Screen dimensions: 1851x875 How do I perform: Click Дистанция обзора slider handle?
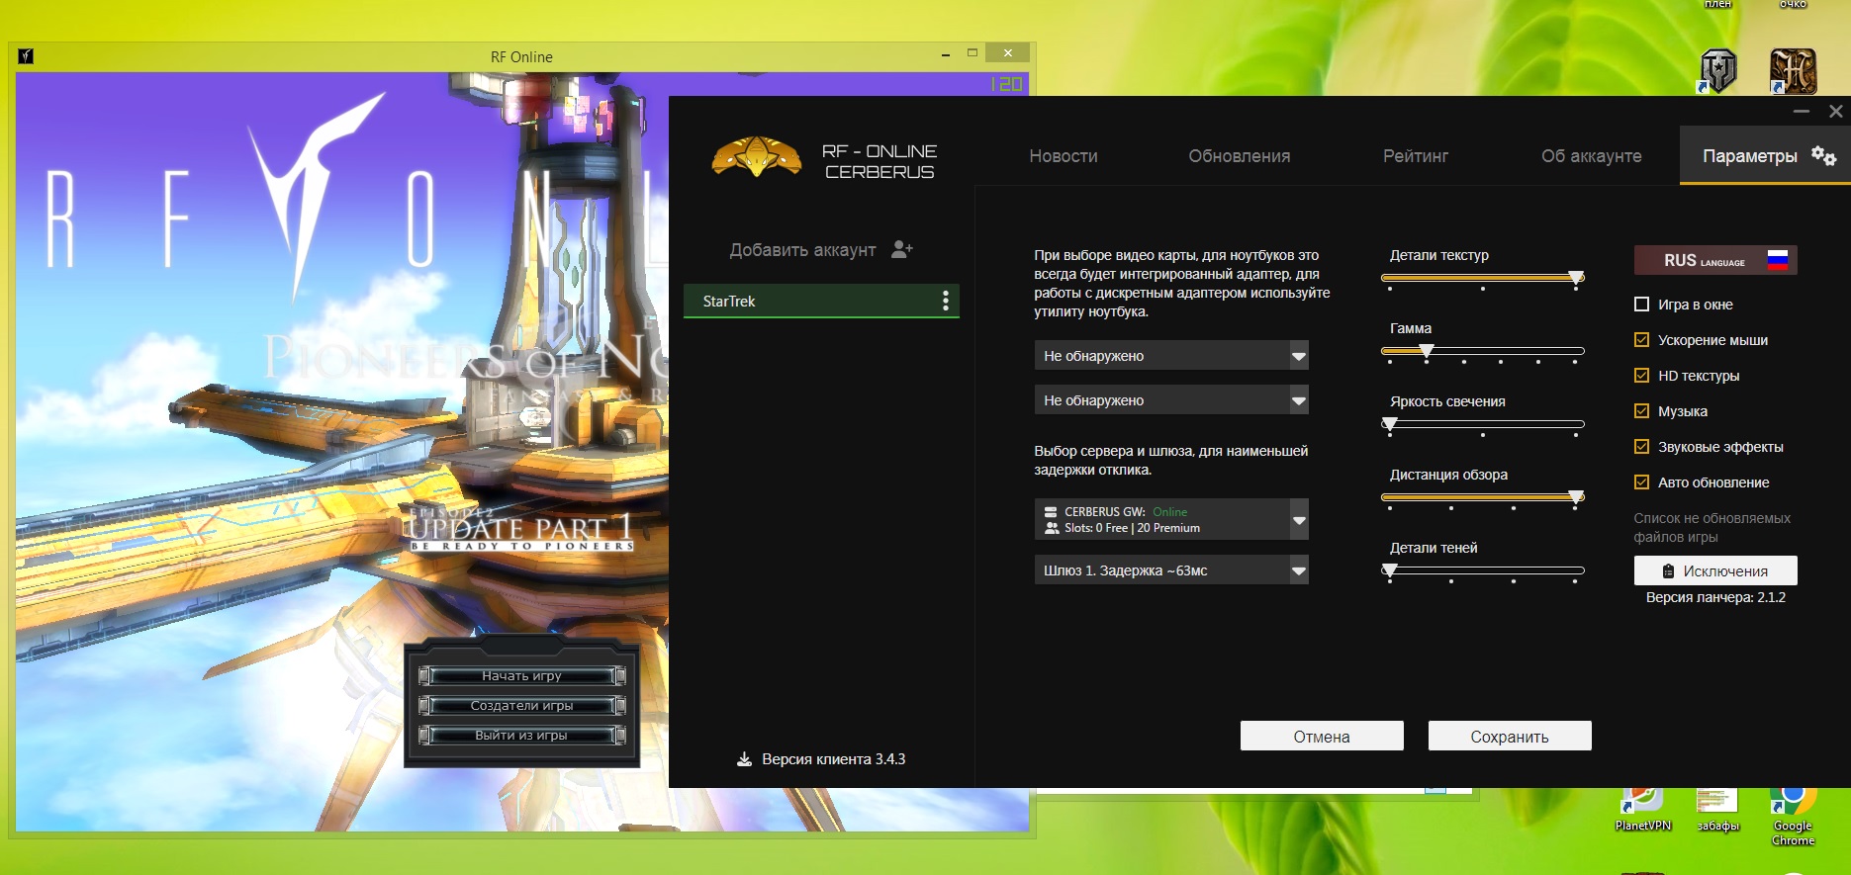(1577, 497)
